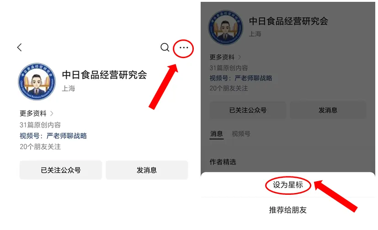Viewport: 378px width, 230px height.
Task: Click dimmed 已关注公众号 button on right
Action: click(248, 110)
